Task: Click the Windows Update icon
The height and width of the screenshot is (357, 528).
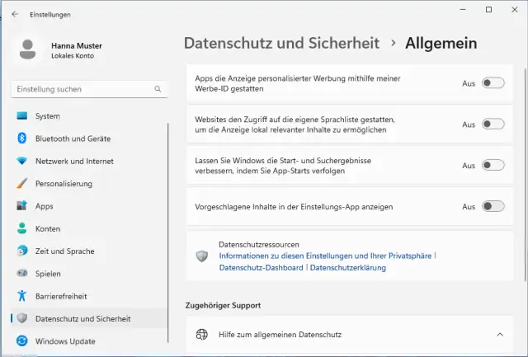Action: coord(22,341)
